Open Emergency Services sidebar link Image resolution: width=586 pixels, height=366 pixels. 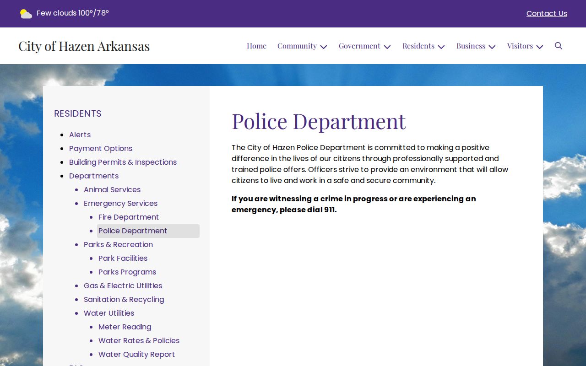(x=120, y=203)
